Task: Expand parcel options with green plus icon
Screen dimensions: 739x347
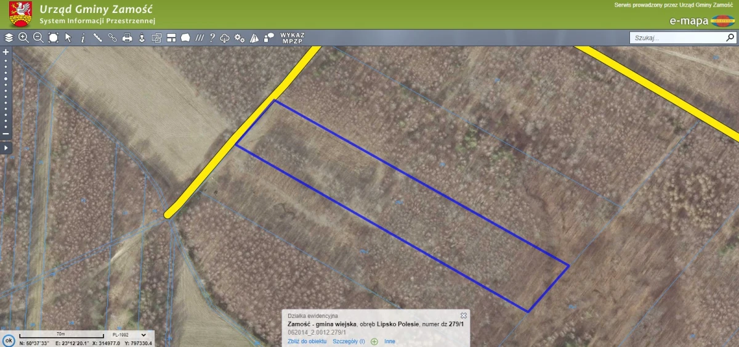Action: (x=374, y=341)
